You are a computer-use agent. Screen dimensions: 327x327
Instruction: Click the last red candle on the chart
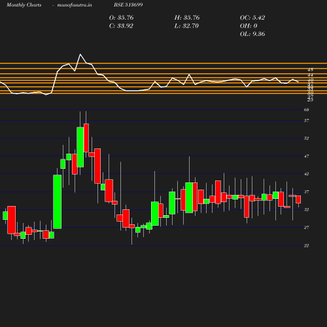[298, 199]
